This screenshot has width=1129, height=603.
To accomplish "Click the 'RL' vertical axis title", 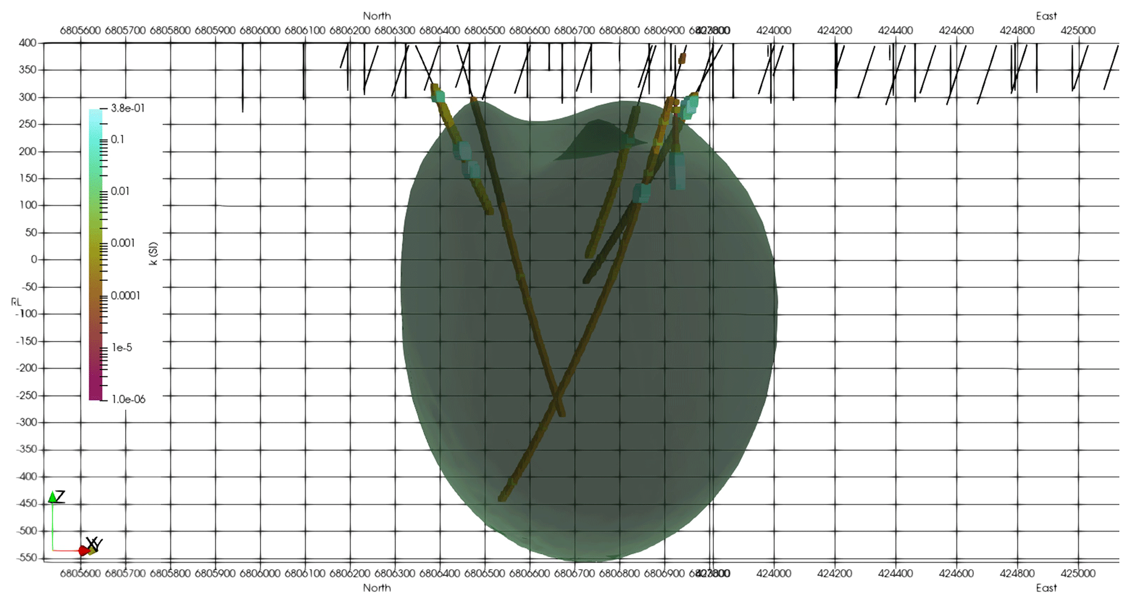I will [x=16, y=301].
